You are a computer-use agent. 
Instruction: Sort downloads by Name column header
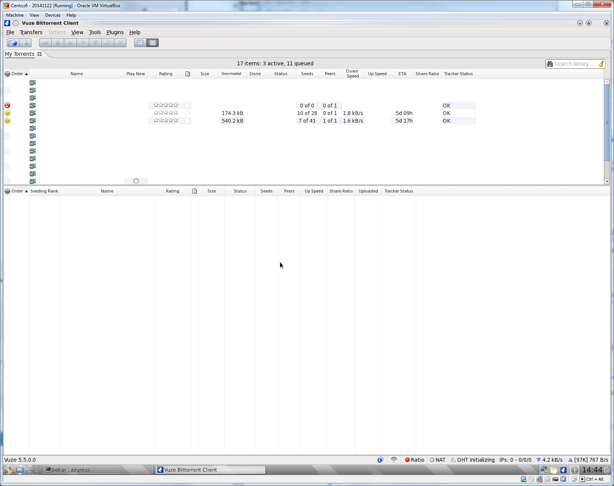[77, 74]
